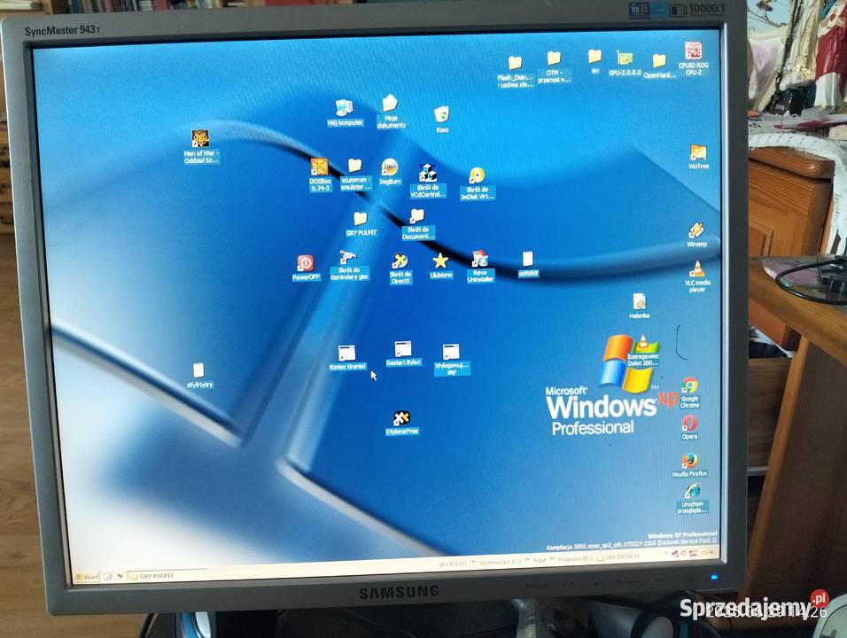Launch GPU-Z.0.8.0 from desktop
The height and width of the screenshot is (638, 847).
coord(625,63)
